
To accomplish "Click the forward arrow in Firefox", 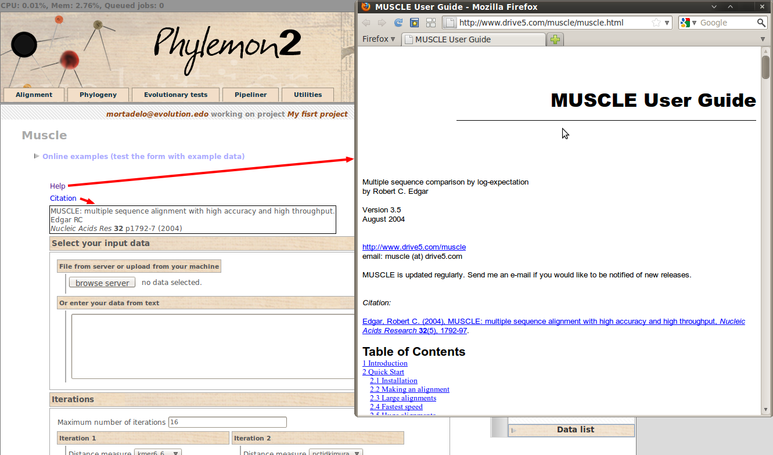I will pyautogui.click(x=382, y=23).
